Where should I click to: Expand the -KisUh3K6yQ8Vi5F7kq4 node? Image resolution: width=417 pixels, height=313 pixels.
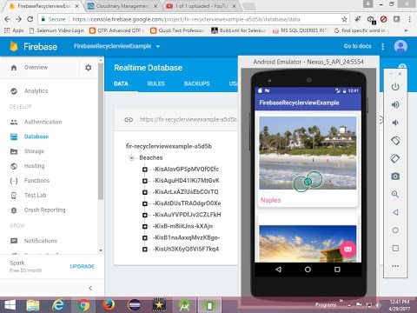[x=145, y=250]
